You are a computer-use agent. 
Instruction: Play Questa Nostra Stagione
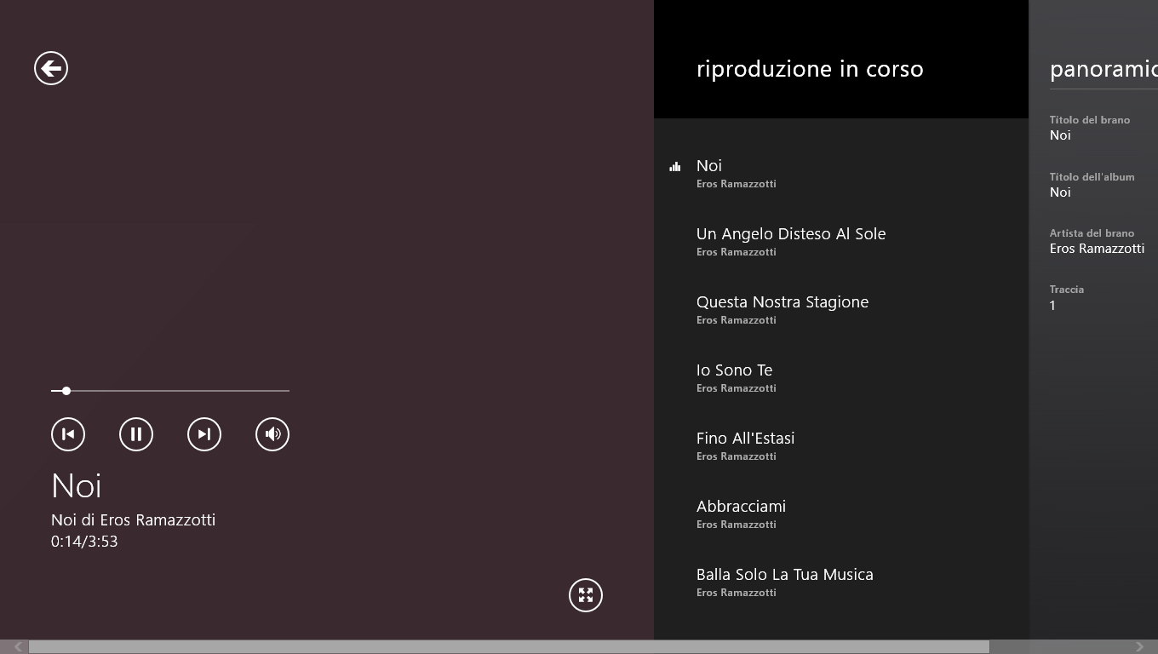point(841,309)
